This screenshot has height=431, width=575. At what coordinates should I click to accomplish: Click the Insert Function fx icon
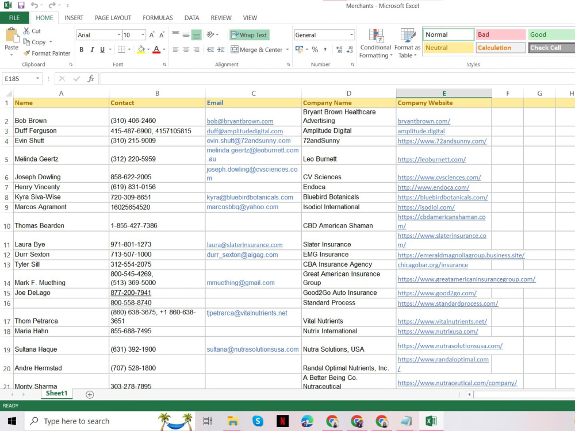click(91, 78)
